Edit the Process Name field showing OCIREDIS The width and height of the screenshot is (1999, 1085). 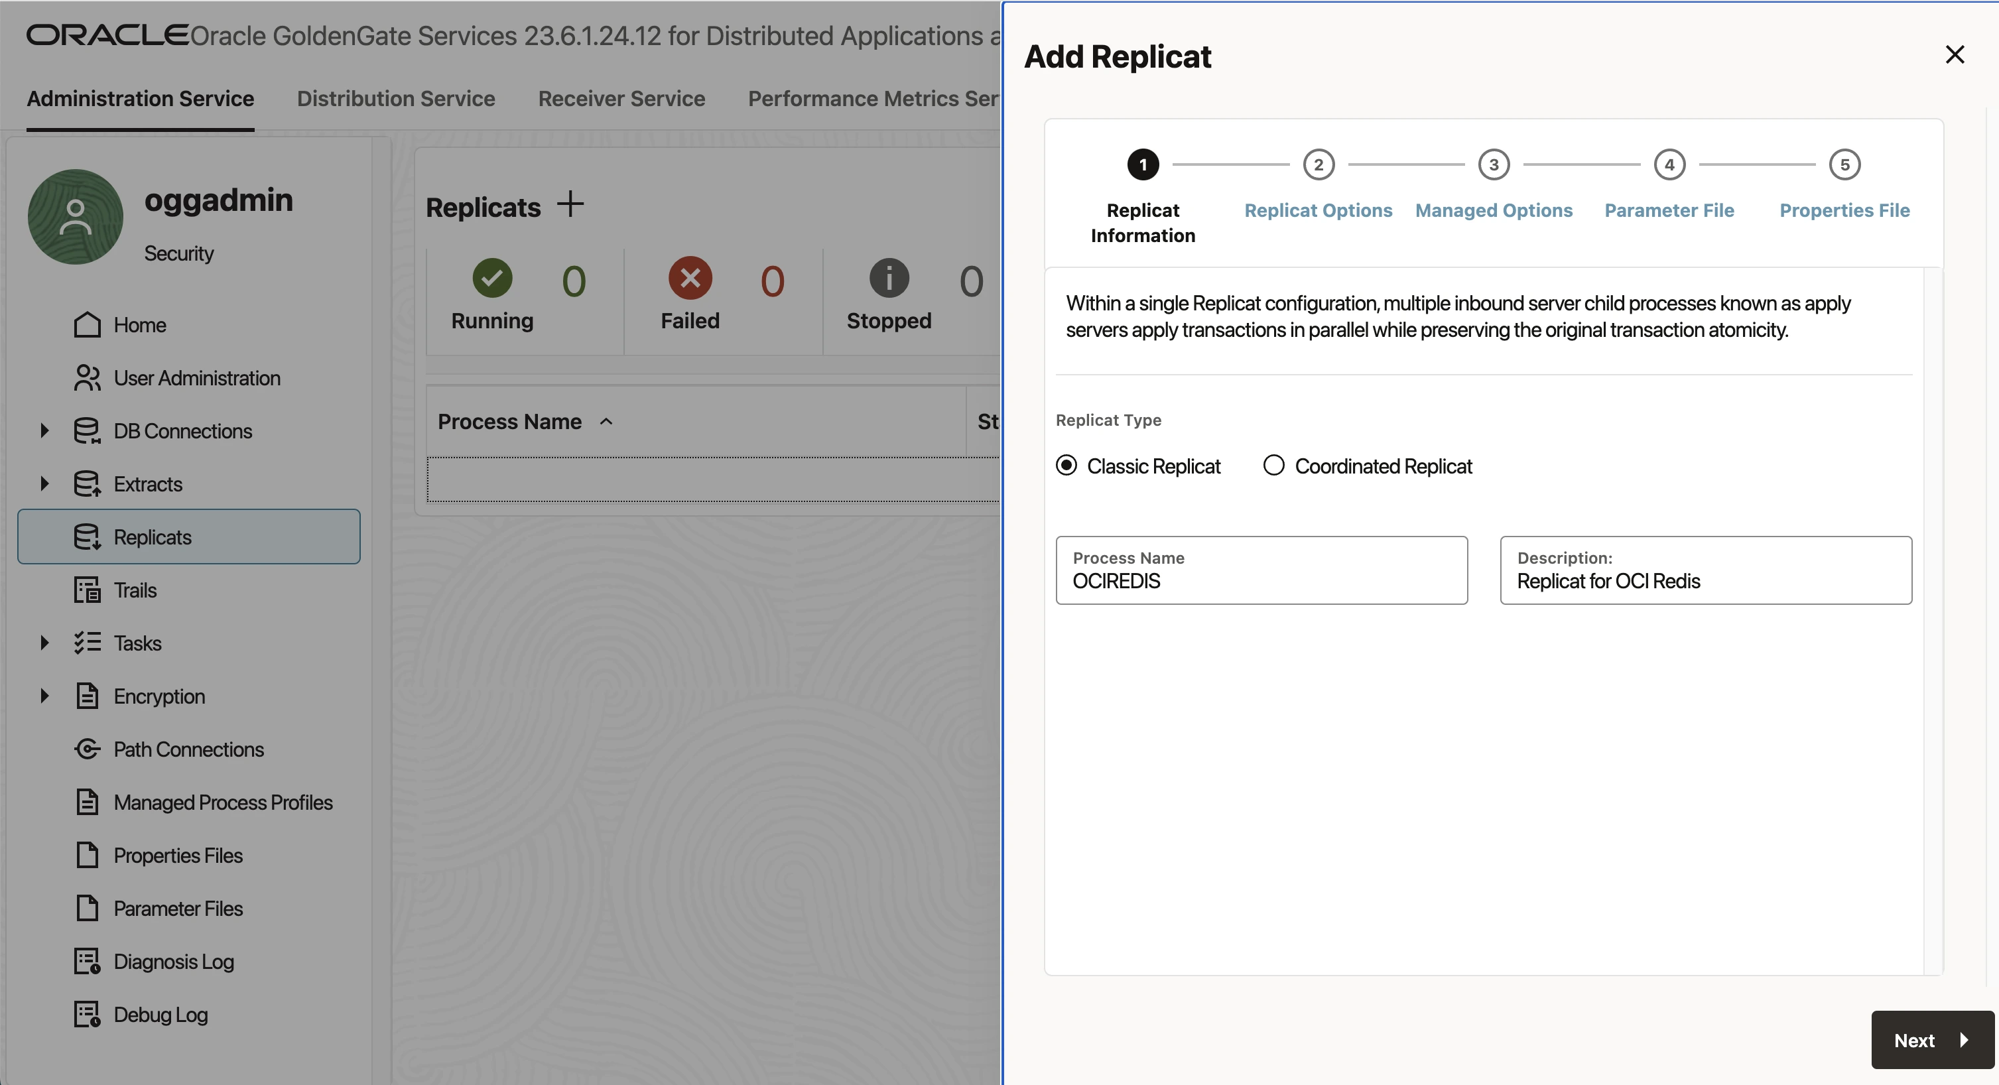tap(1261, 580)
